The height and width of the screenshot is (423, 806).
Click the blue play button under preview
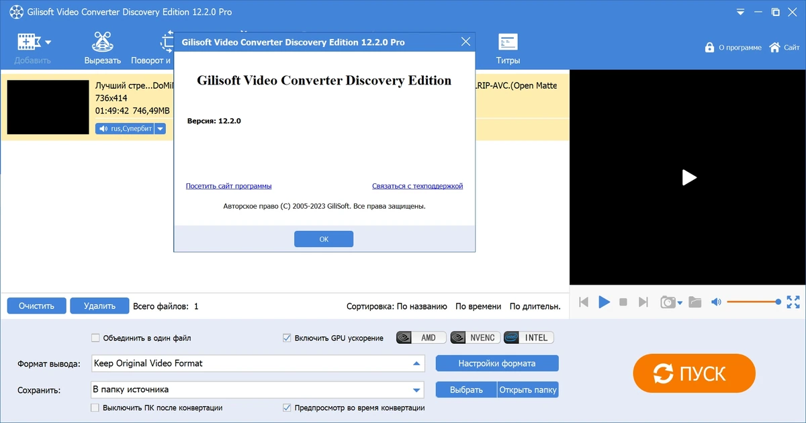click(x=604, y=302)
